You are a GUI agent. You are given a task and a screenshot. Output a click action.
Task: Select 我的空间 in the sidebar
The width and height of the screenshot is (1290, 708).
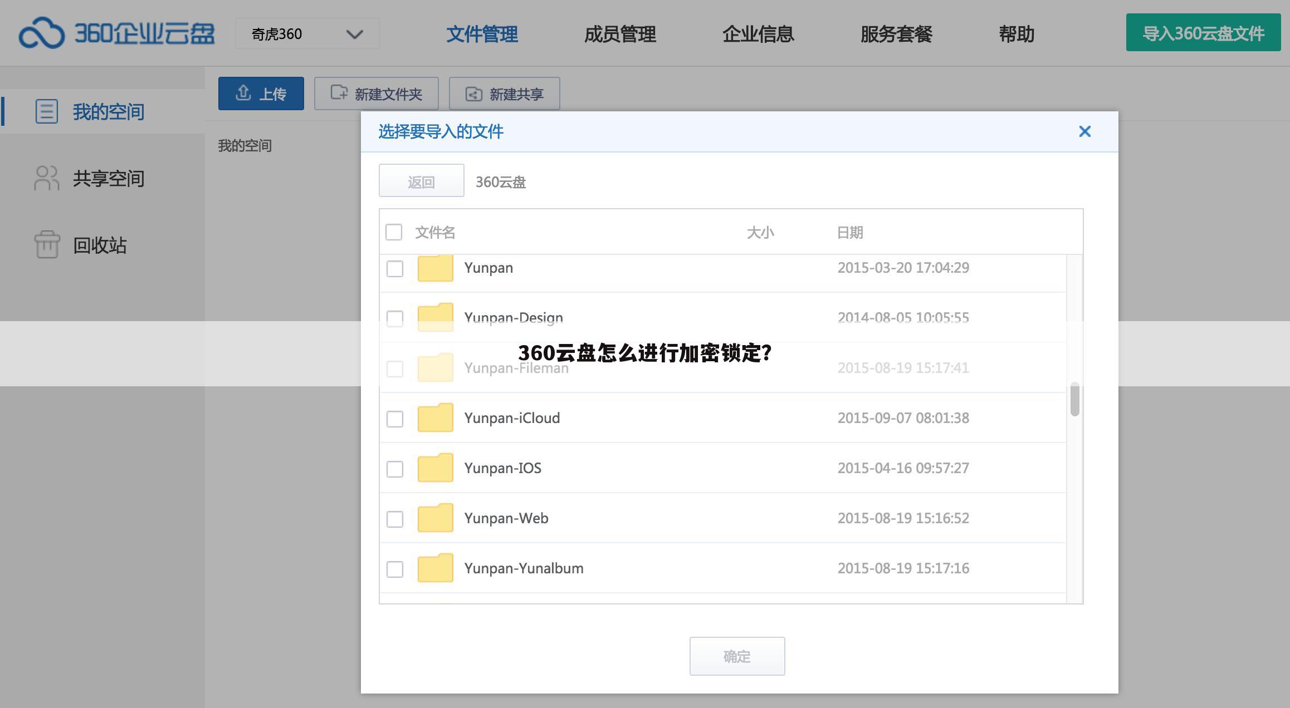[102, 111]
